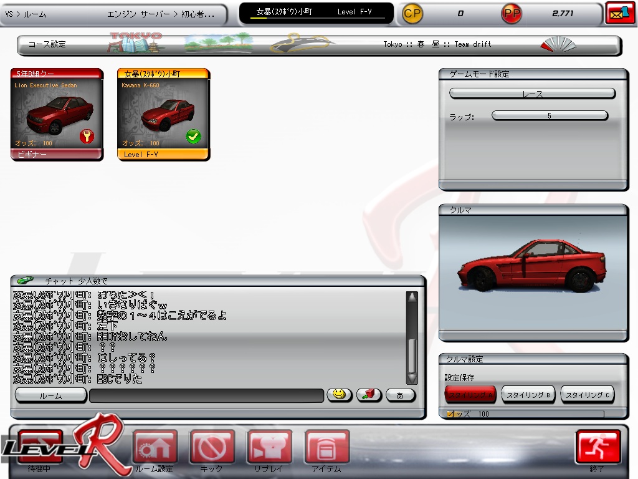Click the track layout course icon
This screenshot has height=479, width=638.
click(x=302, y=44)
